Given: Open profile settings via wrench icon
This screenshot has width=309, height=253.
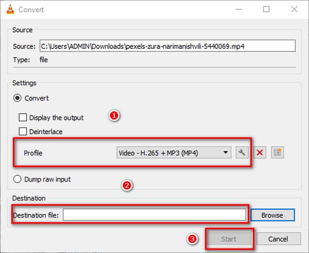Looking at the screenshot, I should tap(242, 153).
